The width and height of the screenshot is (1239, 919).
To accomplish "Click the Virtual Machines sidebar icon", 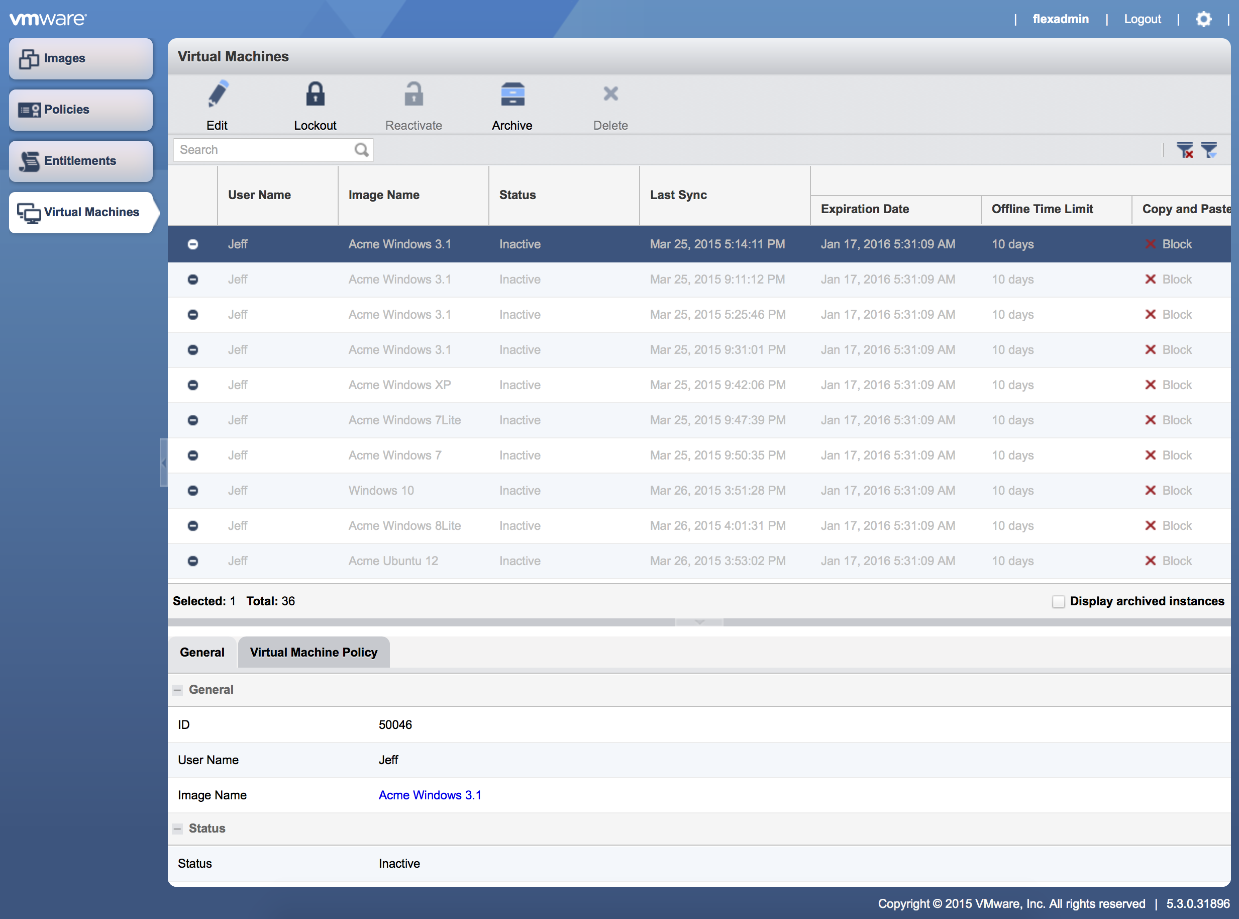I will 29,213.
